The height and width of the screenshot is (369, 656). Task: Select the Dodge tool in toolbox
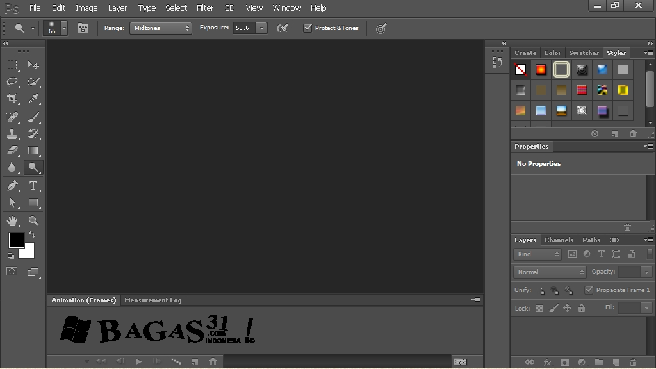point(33,167)
